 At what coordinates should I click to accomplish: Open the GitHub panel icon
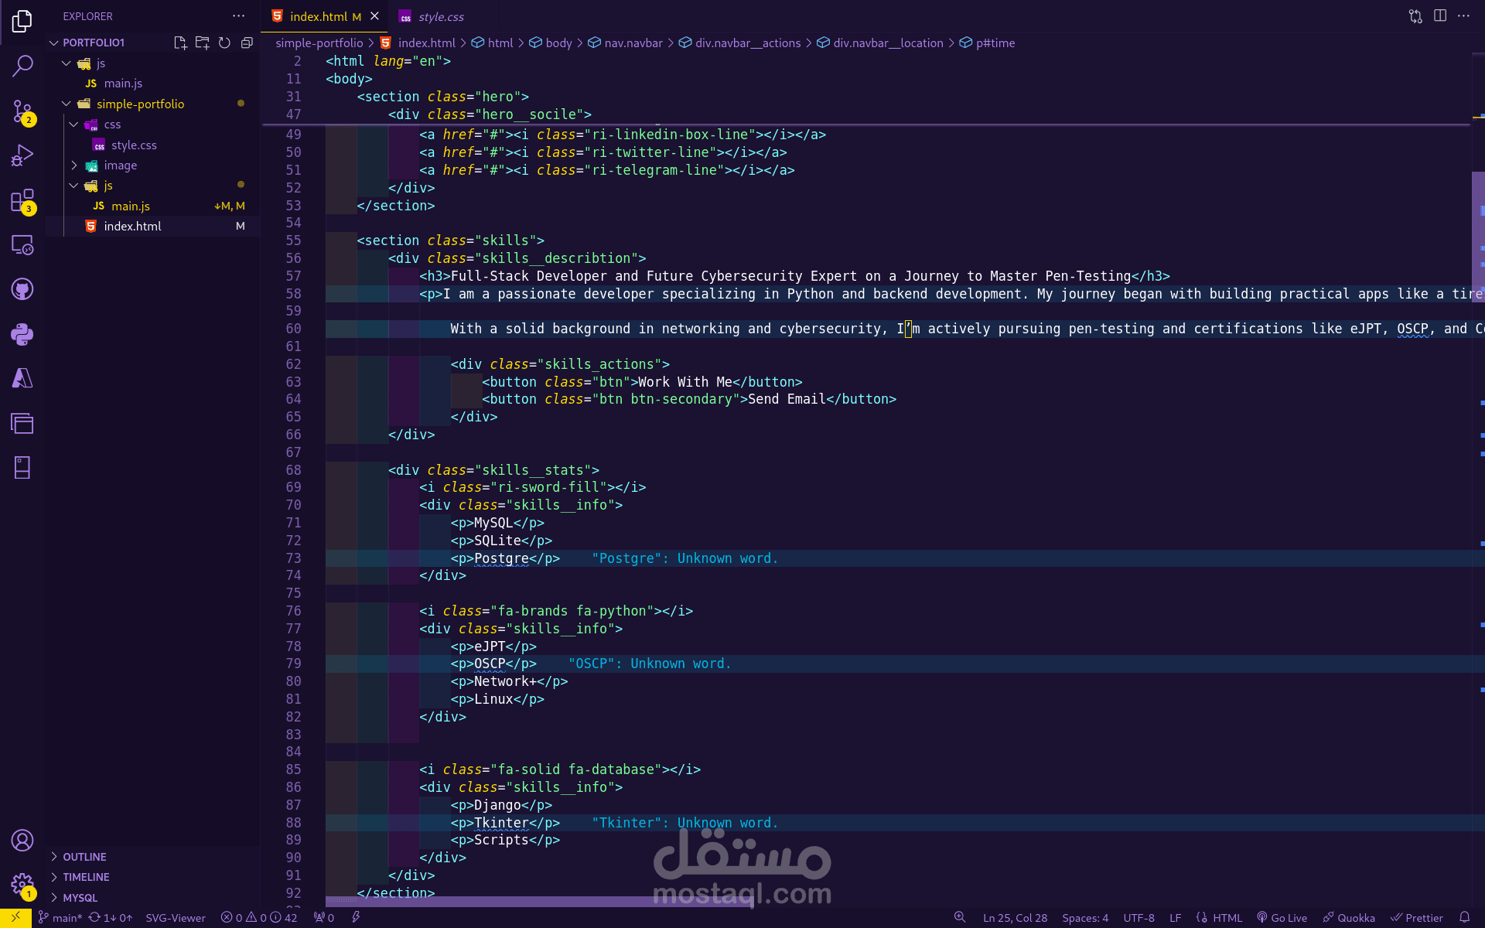[22, 289]
